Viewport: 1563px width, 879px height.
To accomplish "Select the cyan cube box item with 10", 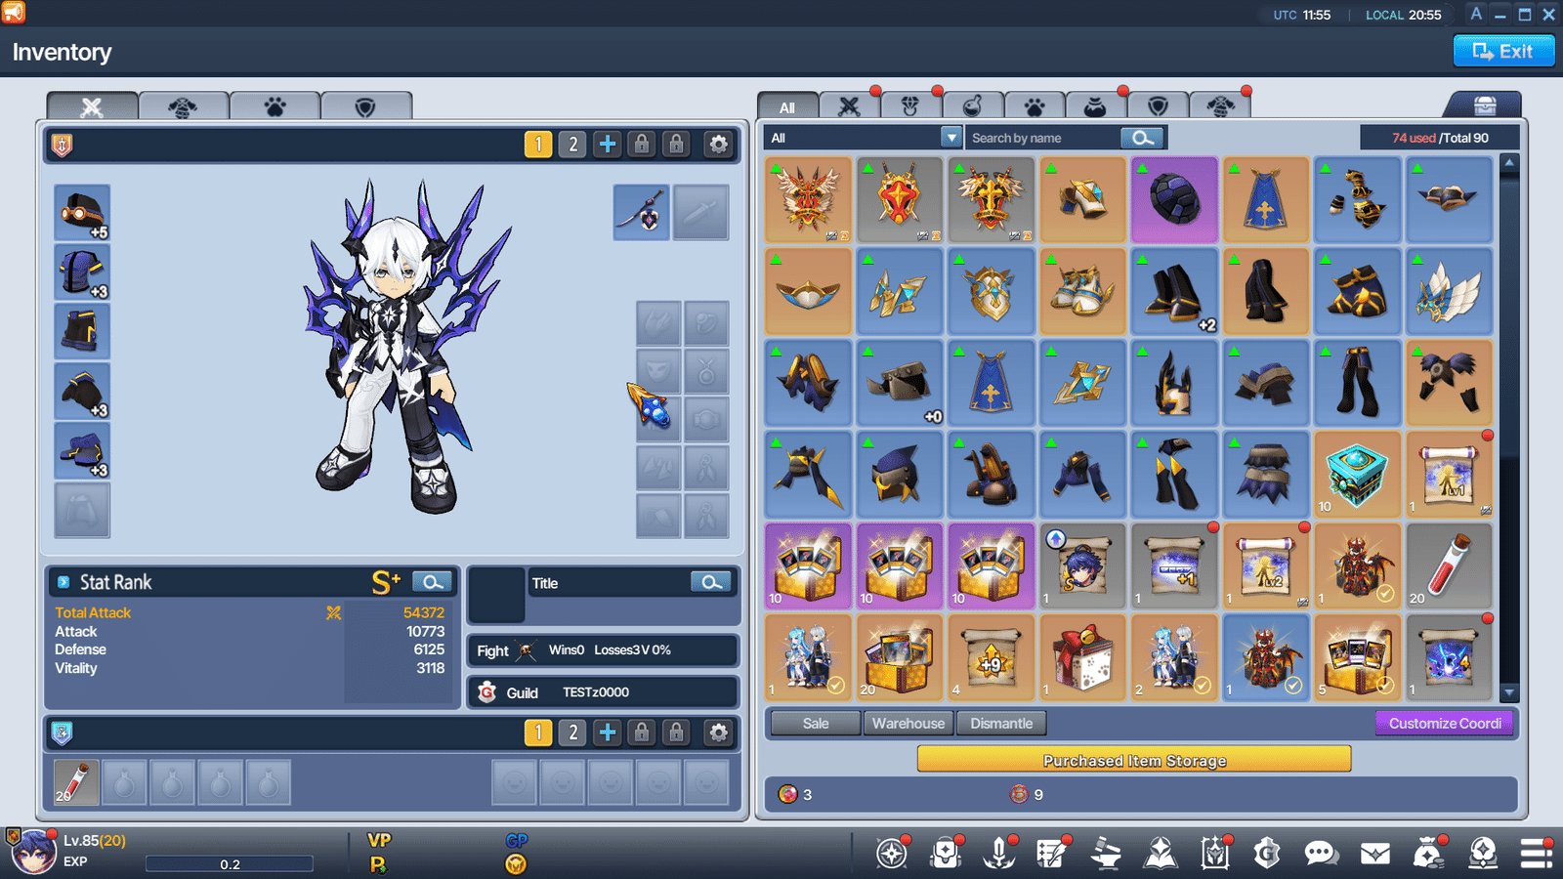I will (1357, 474).
